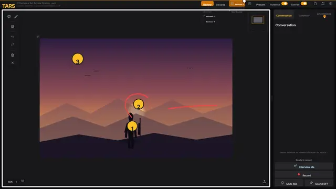The height and width of the screenshot is (189, 336).
Task: Click New Review in the dropdown
Action: (x=237, y=12)
